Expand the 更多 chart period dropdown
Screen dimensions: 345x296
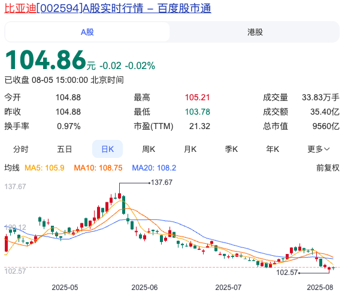(319, 150)
